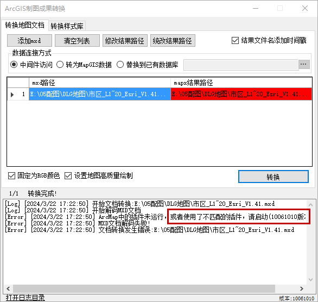Screen dimensions: 318x302
Task: Click the log horizontal scrollbar right arrow
Action: pyautogui.click(x=302, y=288)
